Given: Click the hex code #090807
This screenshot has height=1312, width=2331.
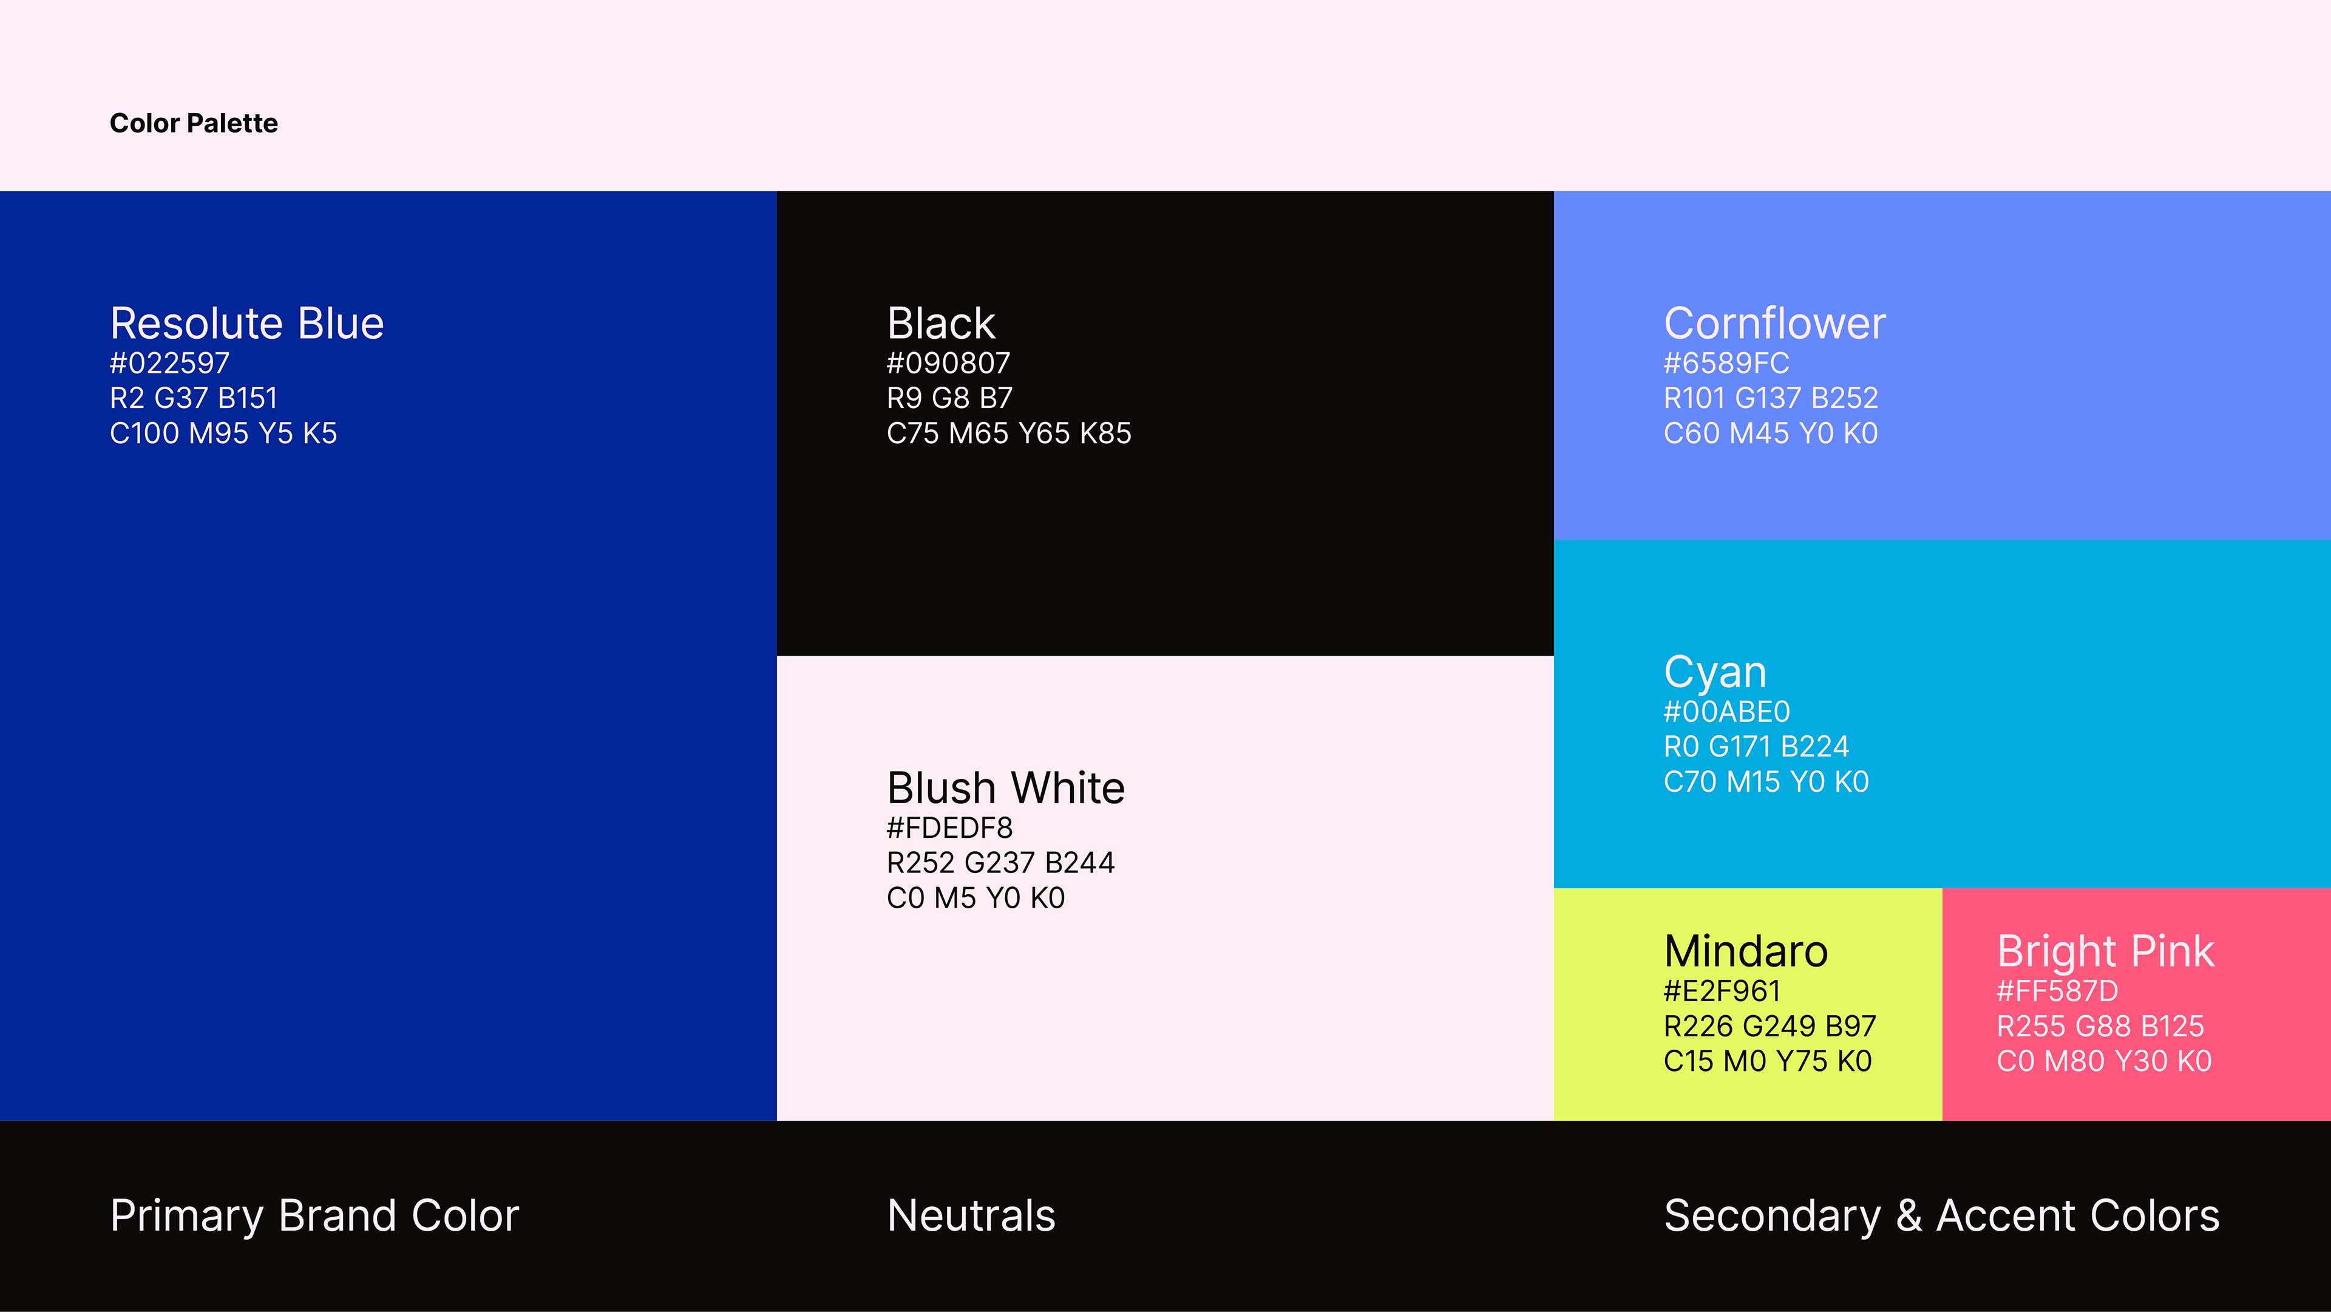Looking at the screenshot, I should point(948,363).
